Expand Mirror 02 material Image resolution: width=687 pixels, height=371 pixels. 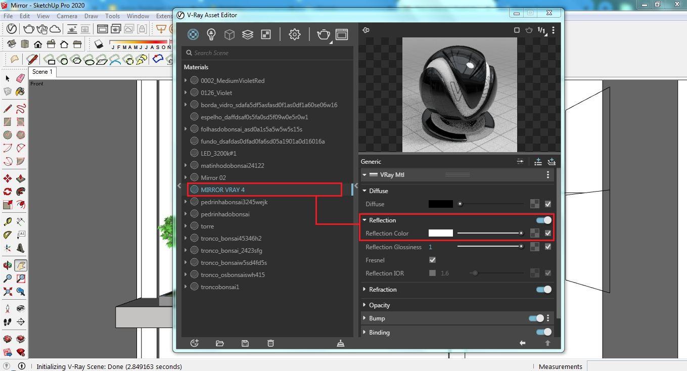(x=186, y=177)
